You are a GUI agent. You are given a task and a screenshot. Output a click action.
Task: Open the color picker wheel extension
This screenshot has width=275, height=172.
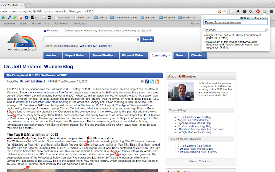click(244, 12)
